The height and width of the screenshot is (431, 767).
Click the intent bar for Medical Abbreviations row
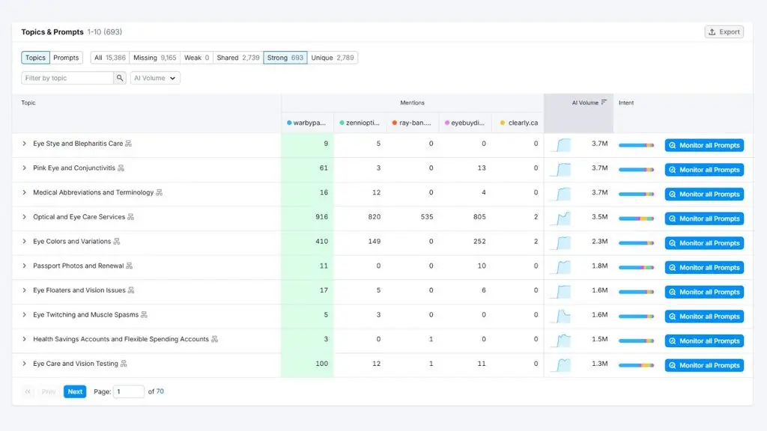636,194
